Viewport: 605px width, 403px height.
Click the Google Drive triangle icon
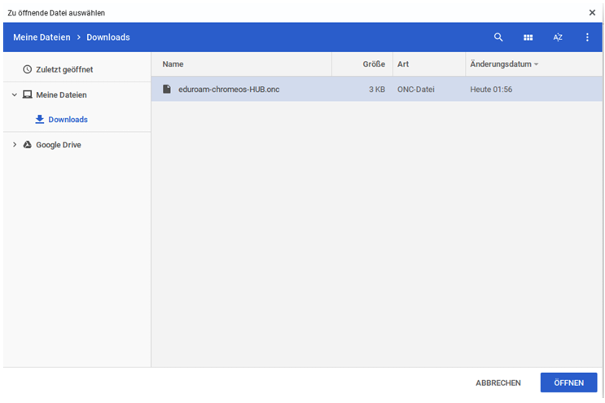[27, 145]
